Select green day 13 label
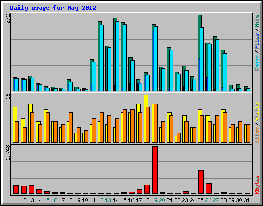Image resolution: width=263 pixels, height=206 pixels. pyautogui.click(x=108, y=200)
